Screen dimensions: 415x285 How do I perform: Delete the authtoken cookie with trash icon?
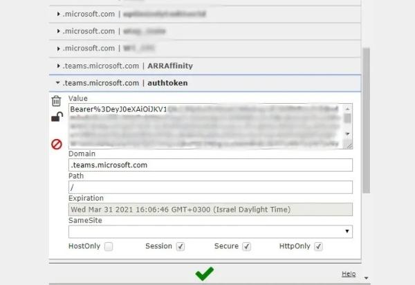pyautogui.click(x=56, y=101)
